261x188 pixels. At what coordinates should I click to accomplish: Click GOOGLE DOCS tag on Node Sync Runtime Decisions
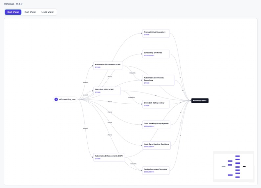click(x=149, y=147)
